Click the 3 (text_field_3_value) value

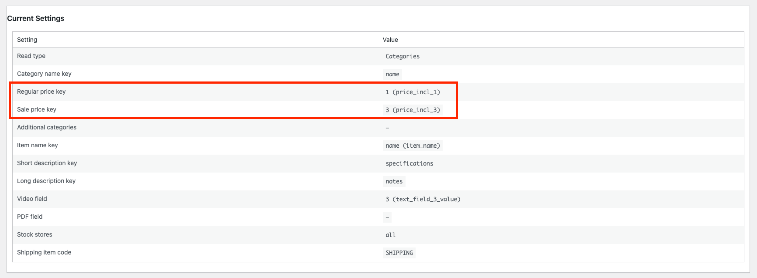click(423, 199)
